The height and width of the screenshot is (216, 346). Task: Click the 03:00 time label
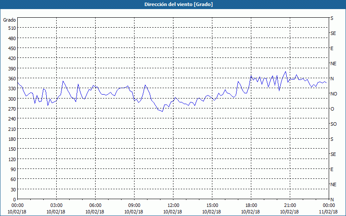point(56,206)
